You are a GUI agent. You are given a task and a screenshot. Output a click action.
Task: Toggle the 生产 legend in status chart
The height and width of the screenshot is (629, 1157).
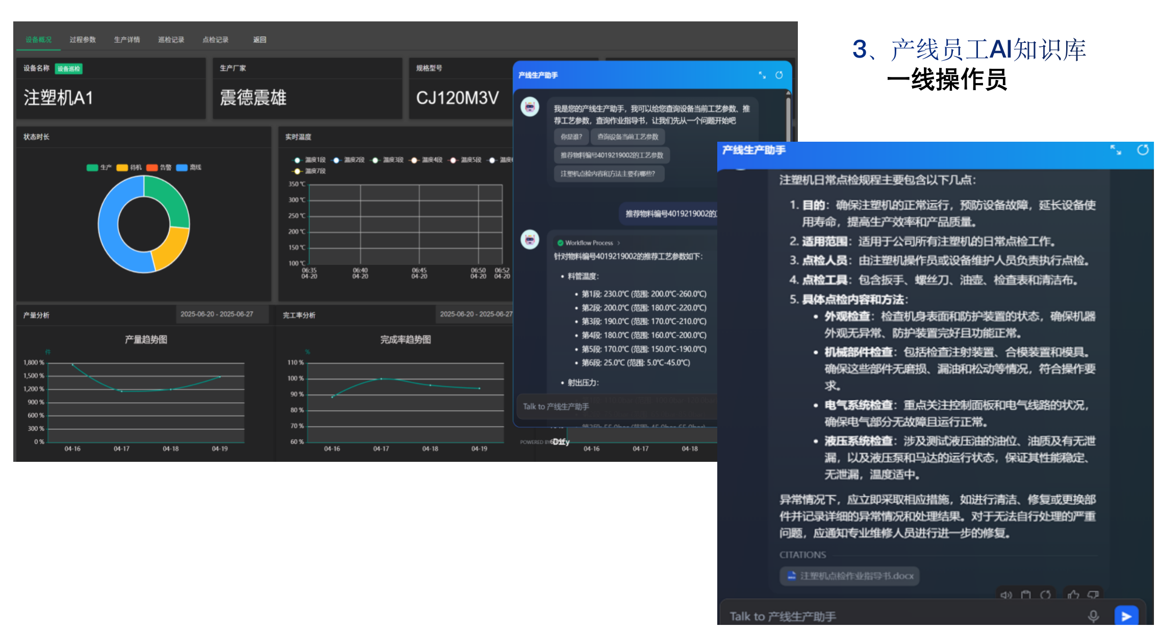pyautogui.click(x=99, y=167)
